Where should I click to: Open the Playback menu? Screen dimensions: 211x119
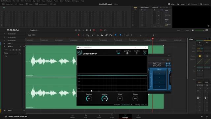[x=49, y=1]
